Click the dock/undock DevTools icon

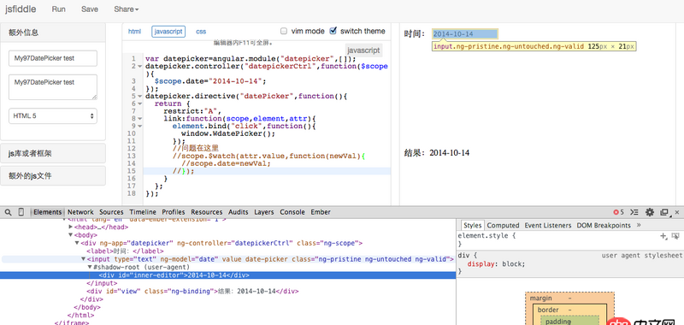click(664, 212)
